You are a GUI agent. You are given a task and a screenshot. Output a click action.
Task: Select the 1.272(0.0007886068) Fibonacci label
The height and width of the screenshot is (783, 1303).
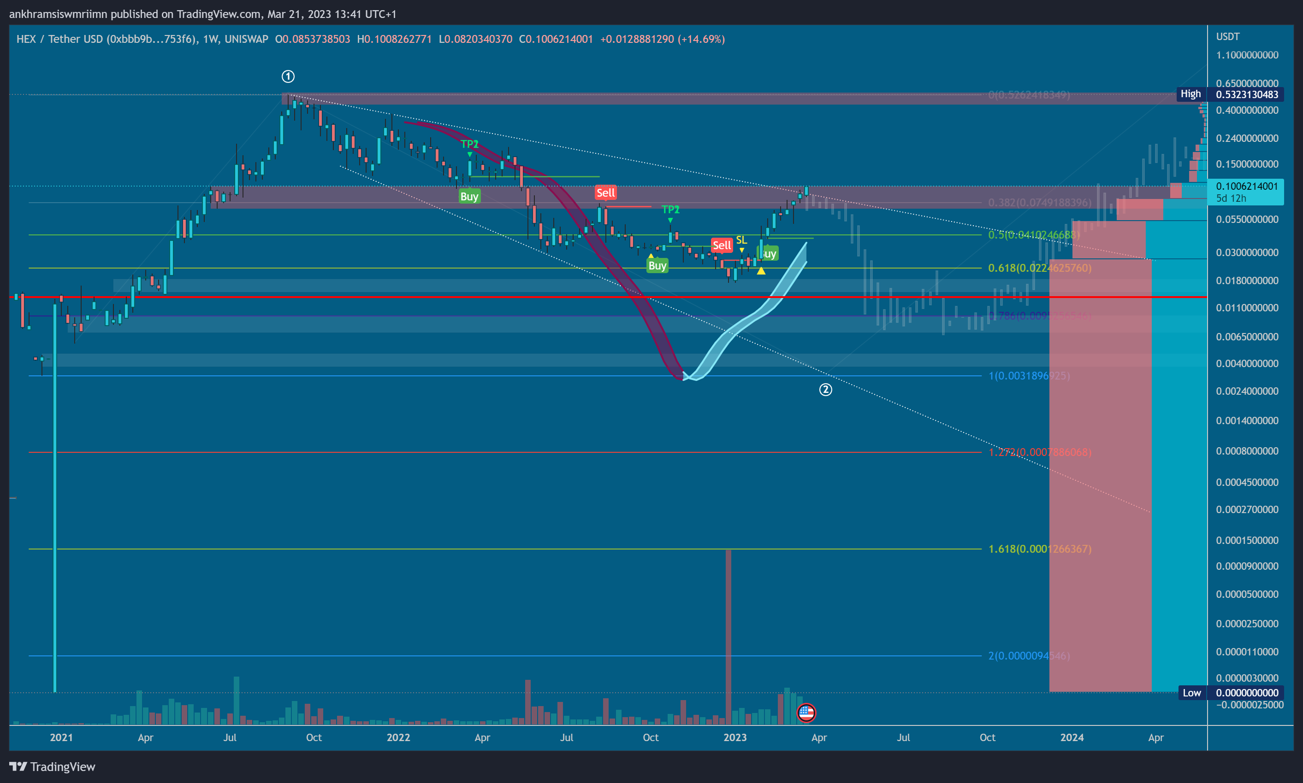point(1039,452)
